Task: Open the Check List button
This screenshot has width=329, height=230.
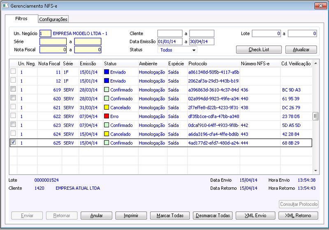Action: pyautogui.click(x=259, y=50)
